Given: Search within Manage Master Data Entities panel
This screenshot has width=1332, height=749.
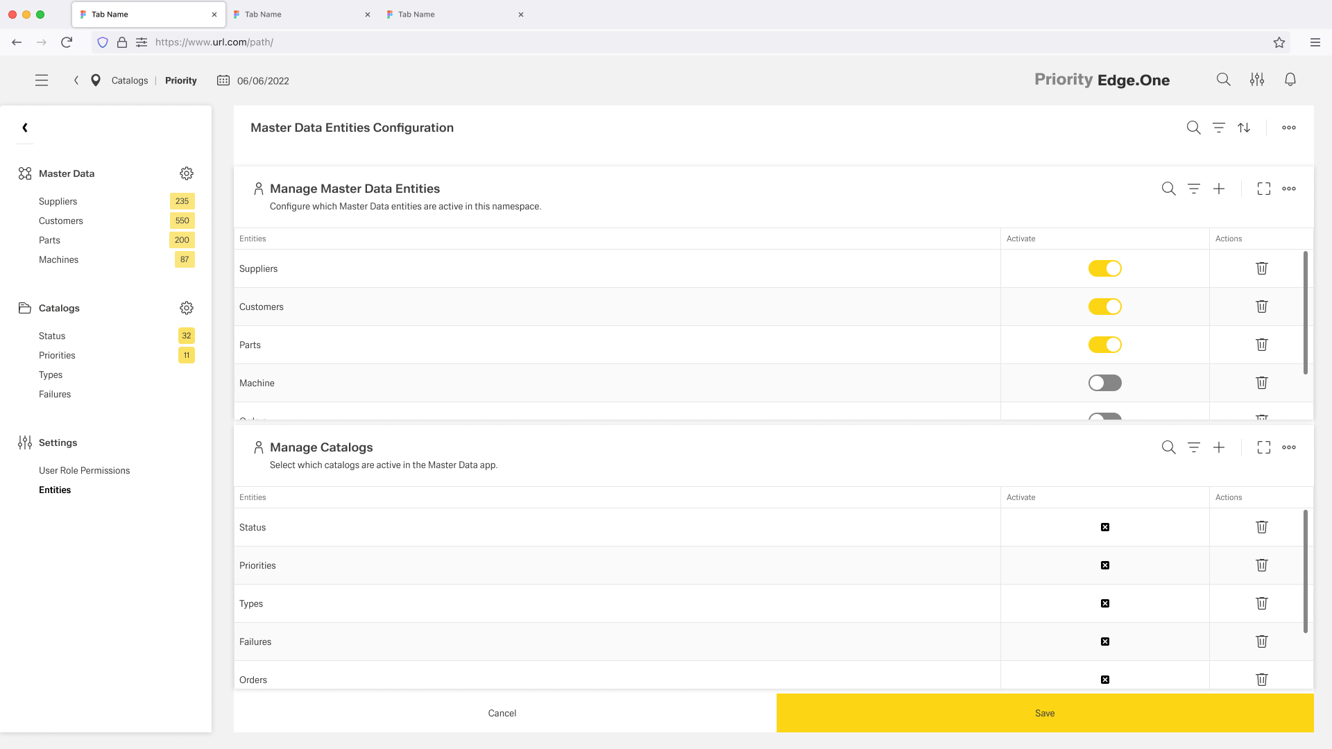Looking at the screenshot, I should point(1169,189).
